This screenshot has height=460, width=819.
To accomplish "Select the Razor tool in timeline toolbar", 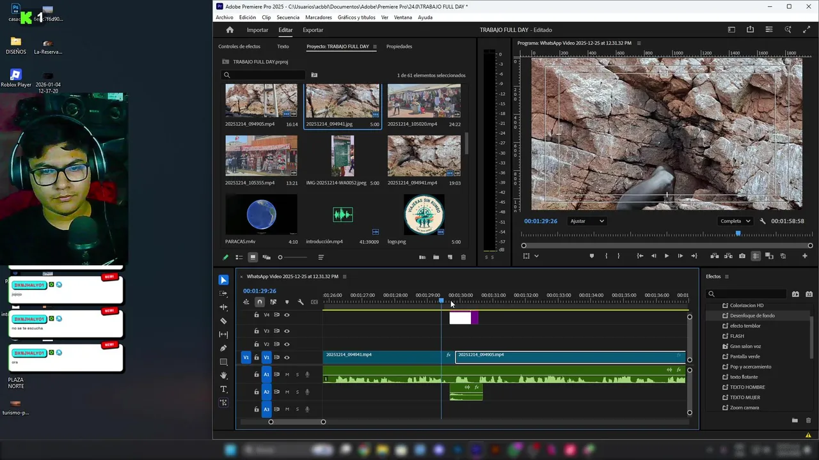I will (x=223, y=321).
